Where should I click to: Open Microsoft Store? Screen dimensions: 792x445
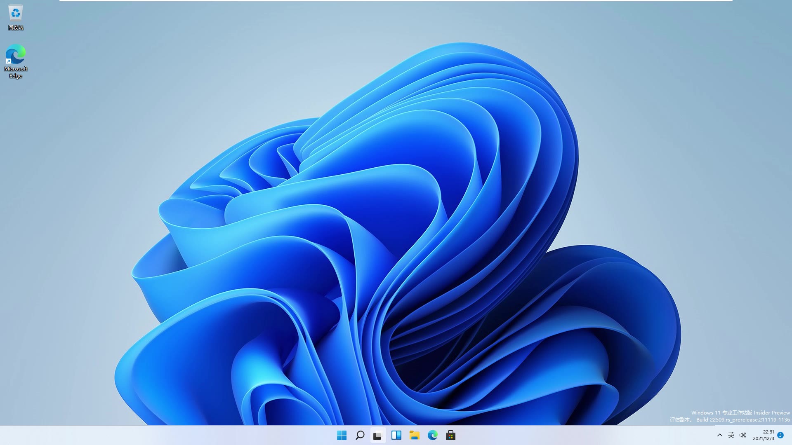pos(451,435)
